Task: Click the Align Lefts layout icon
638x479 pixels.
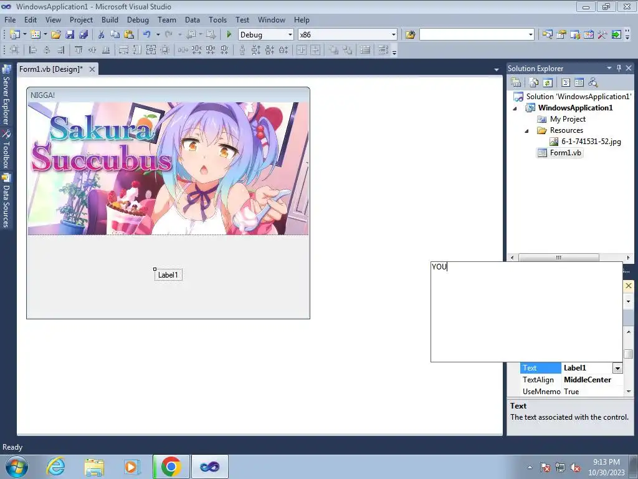Action: (33, 50)
